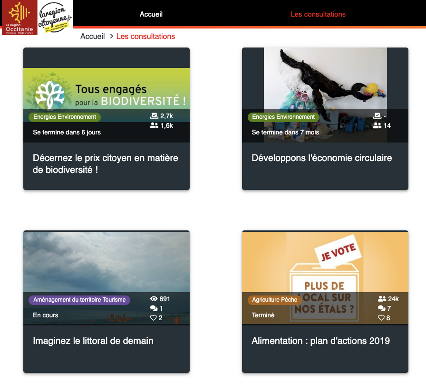Click 'Se termine dans 6 jours' text
Viewport: 426px width, 390px height.
point(67,132)
